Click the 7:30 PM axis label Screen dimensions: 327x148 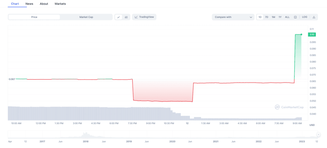pos(132,123)
